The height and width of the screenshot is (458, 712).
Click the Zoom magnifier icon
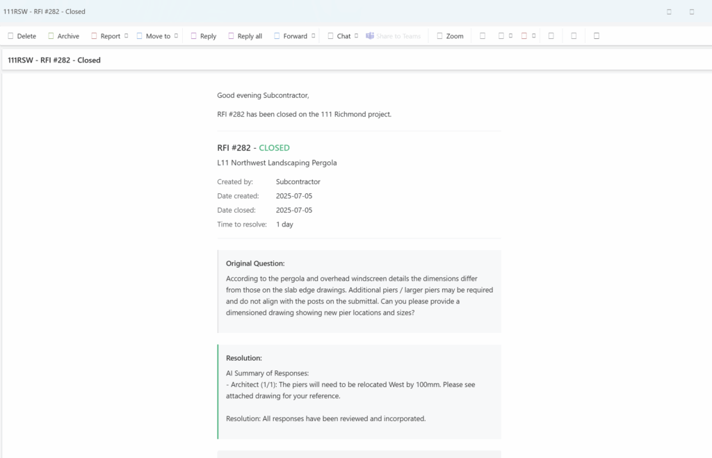tap(439, 36)
